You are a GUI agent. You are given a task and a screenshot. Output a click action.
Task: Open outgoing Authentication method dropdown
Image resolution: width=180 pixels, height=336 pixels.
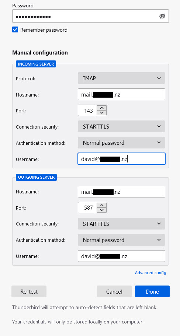[x=121, y=240]
